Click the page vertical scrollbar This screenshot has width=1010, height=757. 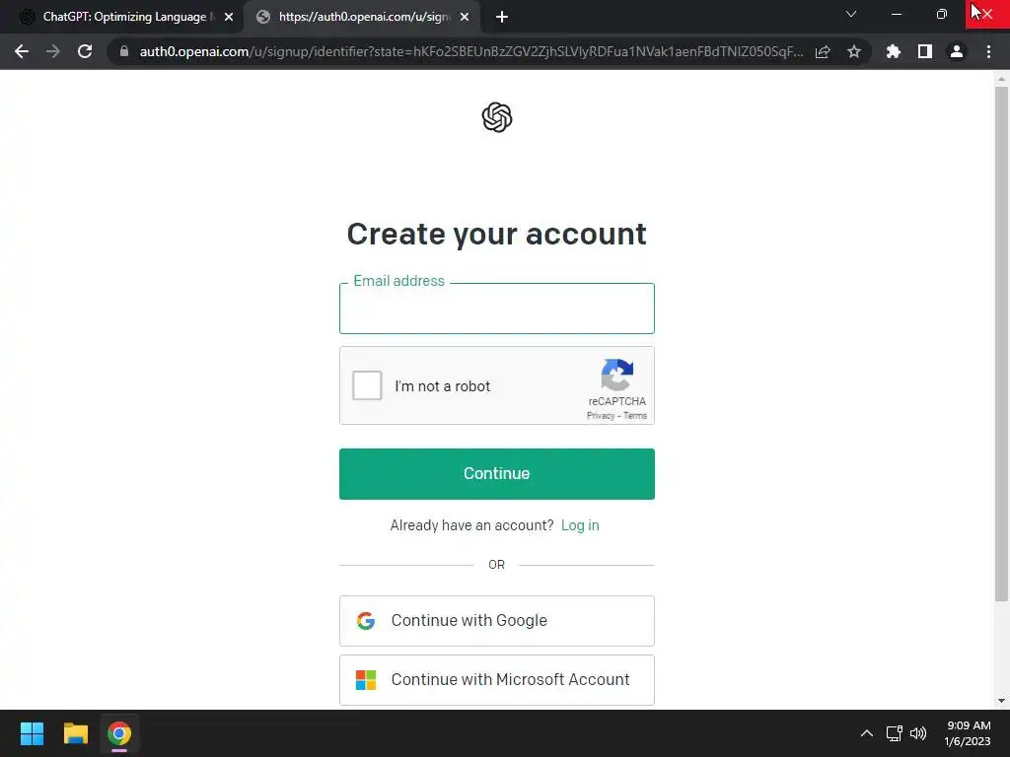[1001, 344]
